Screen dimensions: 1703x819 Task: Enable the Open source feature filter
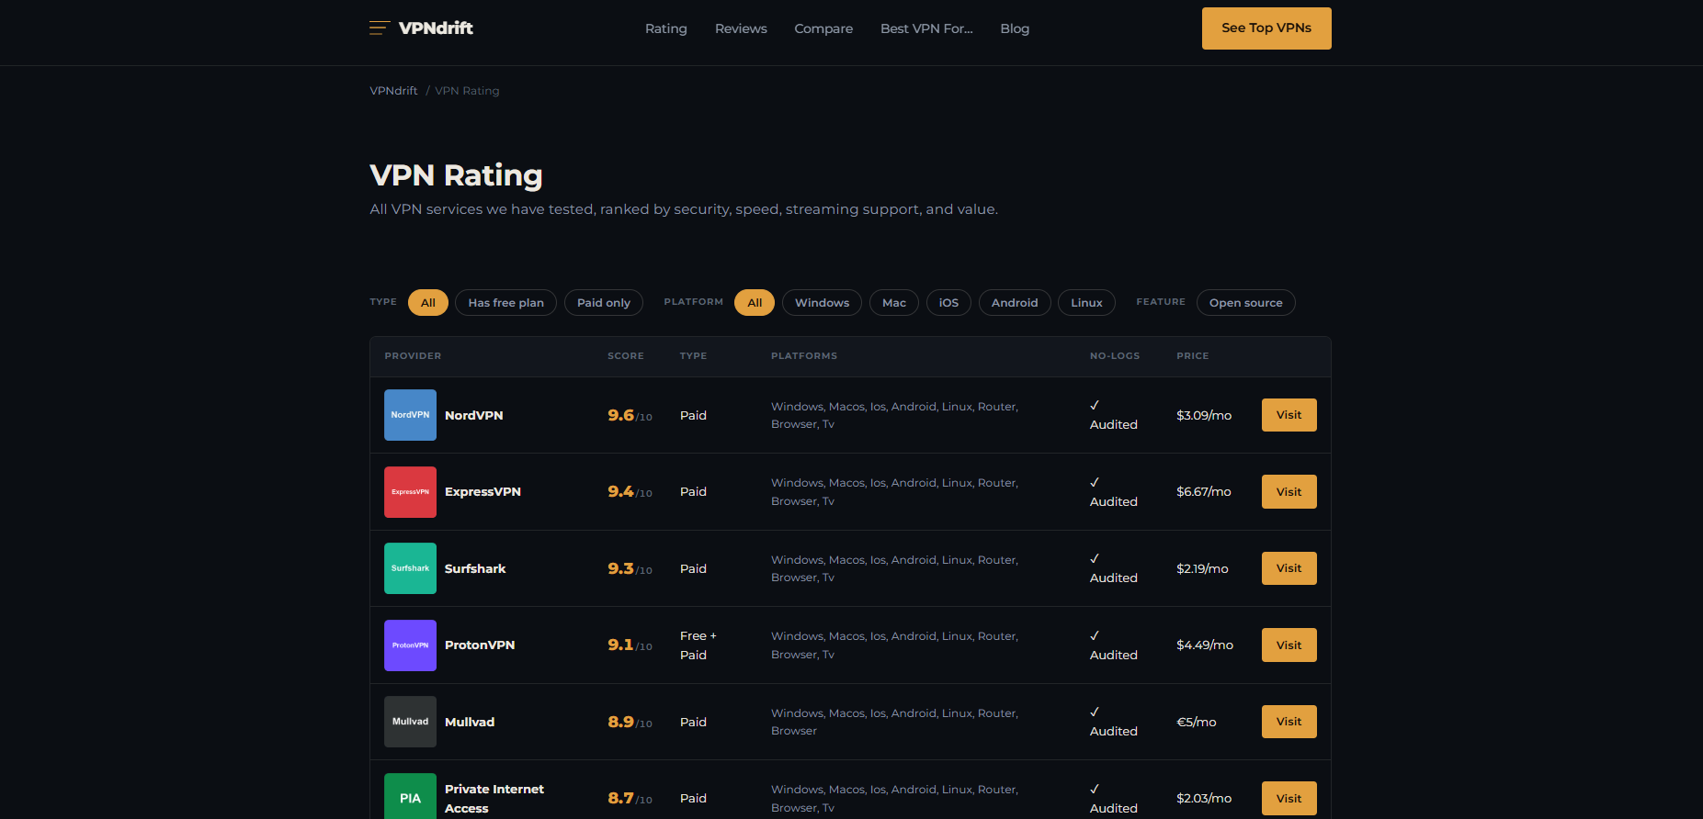(x=1245, y=303)
